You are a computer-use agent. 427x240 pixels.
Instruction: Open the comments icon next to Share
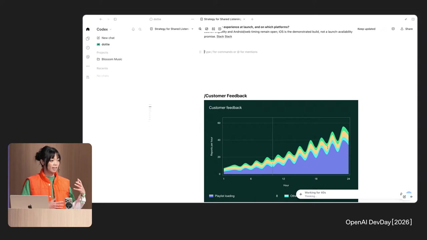click(x=393, y=29)
